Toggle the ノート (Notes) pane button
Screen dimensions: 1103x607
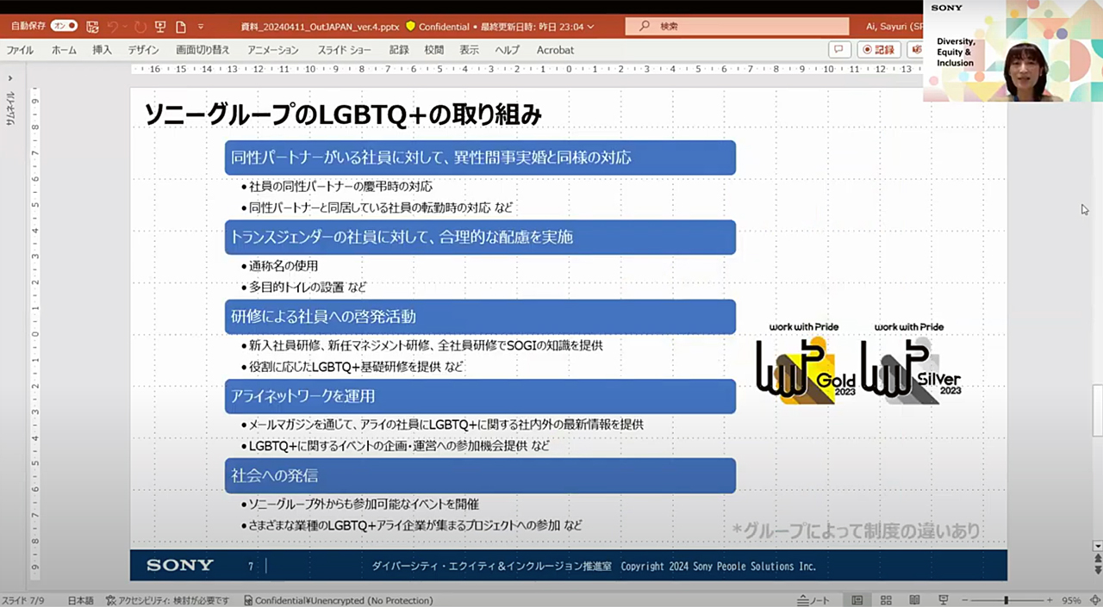click(814, 600)
